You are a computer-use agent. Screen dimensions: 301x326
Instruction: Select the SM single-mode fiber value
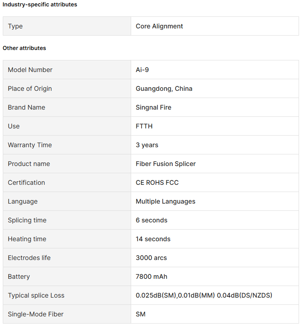point(141,314)
